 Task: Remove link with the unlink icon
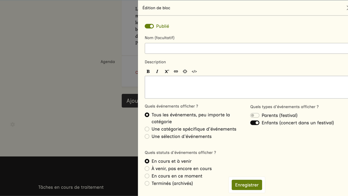[x=185, y=71]
